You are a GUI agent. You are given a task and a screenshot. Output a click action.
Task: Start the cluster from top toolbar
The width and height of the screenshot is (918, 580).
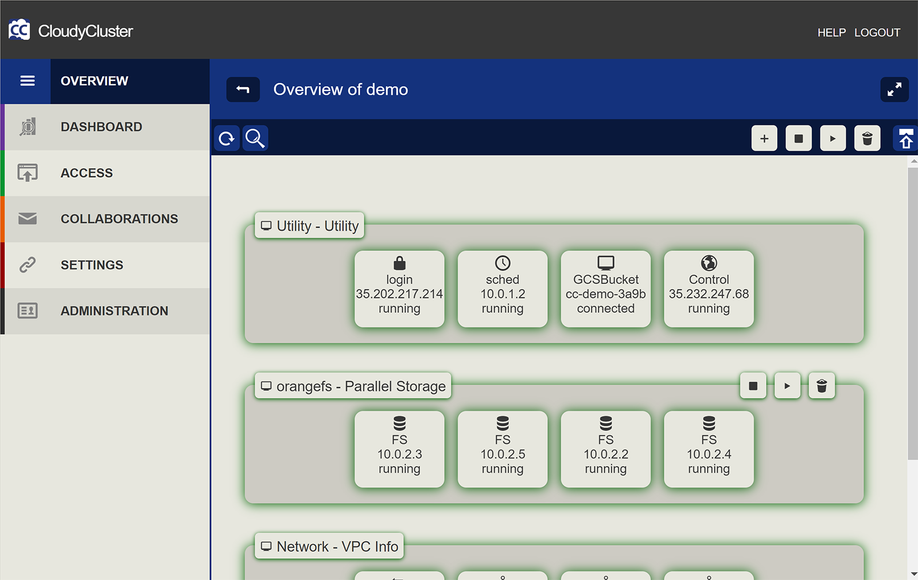tap(833, 138)
